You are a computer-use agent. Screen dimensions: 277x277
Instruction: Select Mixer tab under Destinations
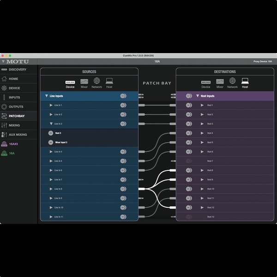pos(220,84)
